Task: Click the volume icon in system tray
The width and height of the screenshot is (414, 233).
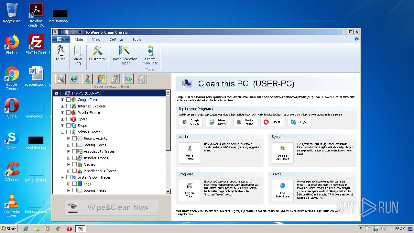Action: [383, 229]
